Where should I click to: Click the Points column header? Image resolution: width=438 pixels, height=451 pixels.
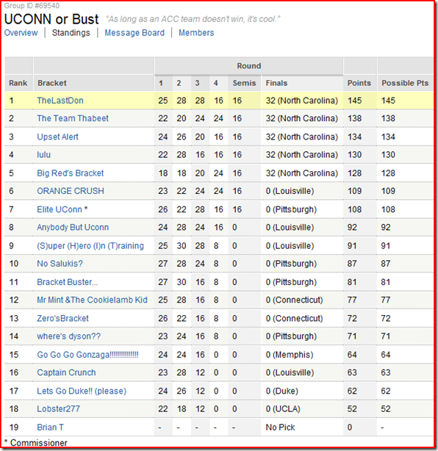tap(359, 83)
